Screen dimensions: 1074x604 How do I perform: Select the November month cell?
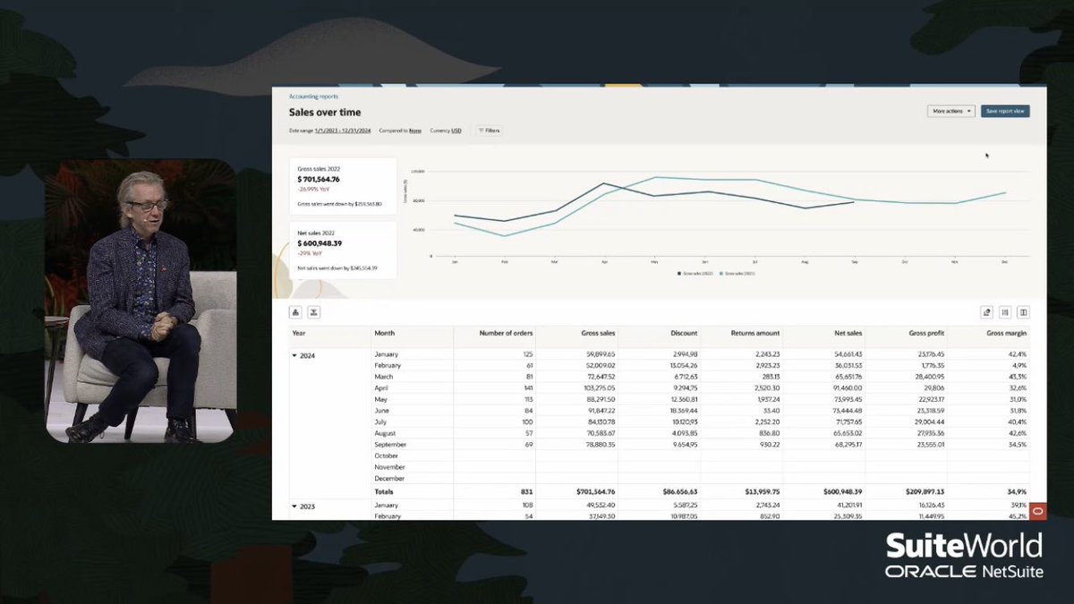pos(388,467)
